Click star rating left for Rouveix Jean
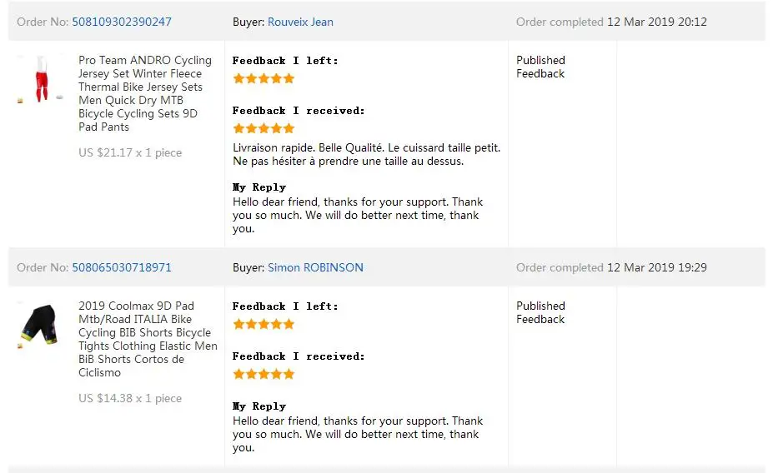Viewport: 778px width, 473px height. pyautogui.click(x=264, y=78)
